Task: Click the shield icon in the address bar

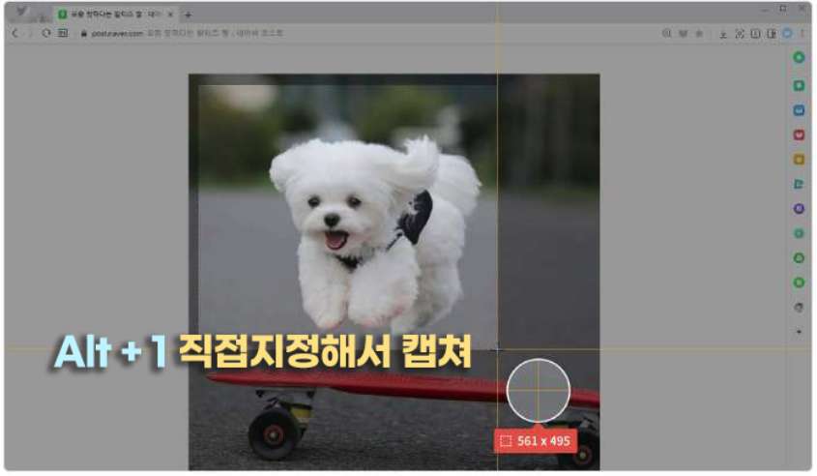Action: (x=683, y=34)
